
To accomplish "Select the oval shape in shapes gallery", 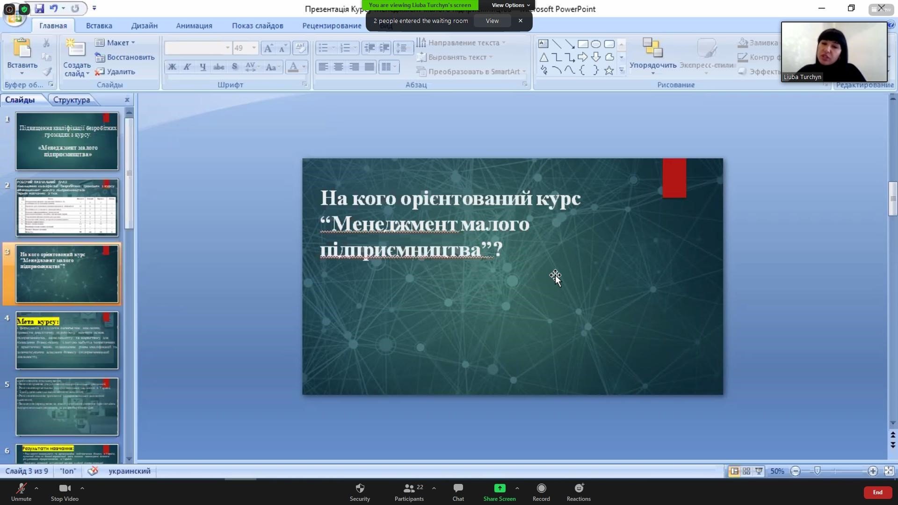I will coord(596,44).
